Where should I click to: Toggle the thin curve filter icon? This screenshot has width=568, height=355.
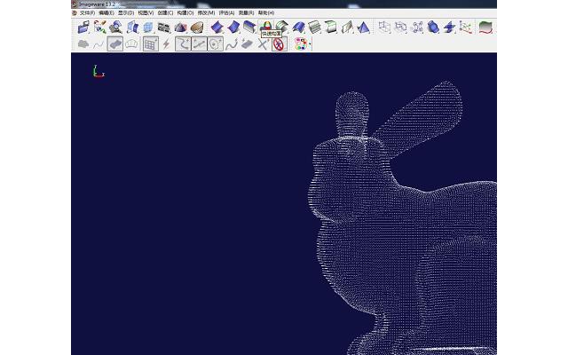[99, 44]
